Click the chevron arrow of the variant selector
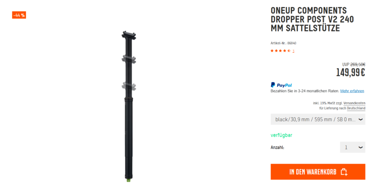The width and height of the screenshot is (385, 186). coord(360,120)
